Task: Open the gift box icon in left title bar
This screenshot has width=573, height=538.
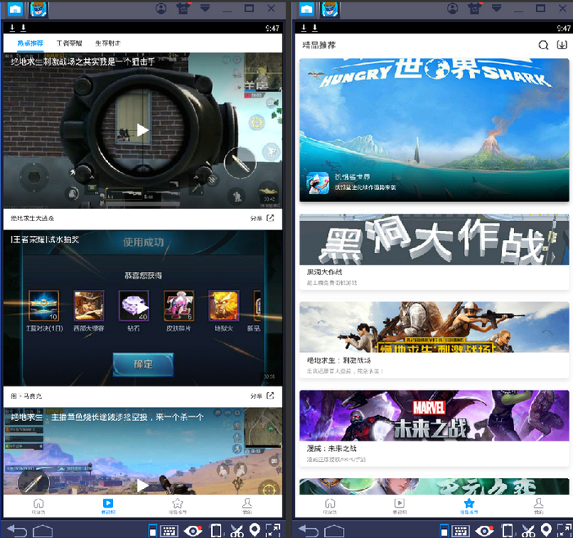Action: coord(183,9)
